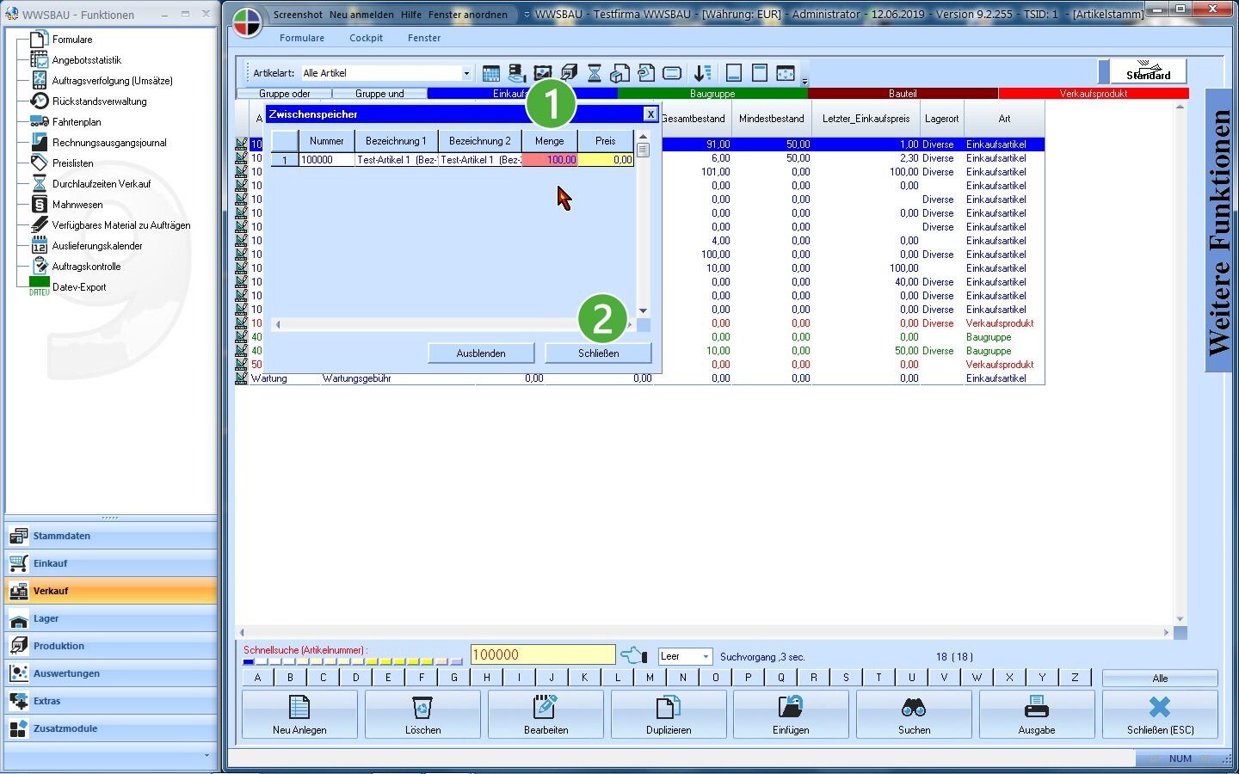The height and width of the screenshot is (774, 1239).
Task: Open the Artikelart dropdown
Action: [466, 73]
